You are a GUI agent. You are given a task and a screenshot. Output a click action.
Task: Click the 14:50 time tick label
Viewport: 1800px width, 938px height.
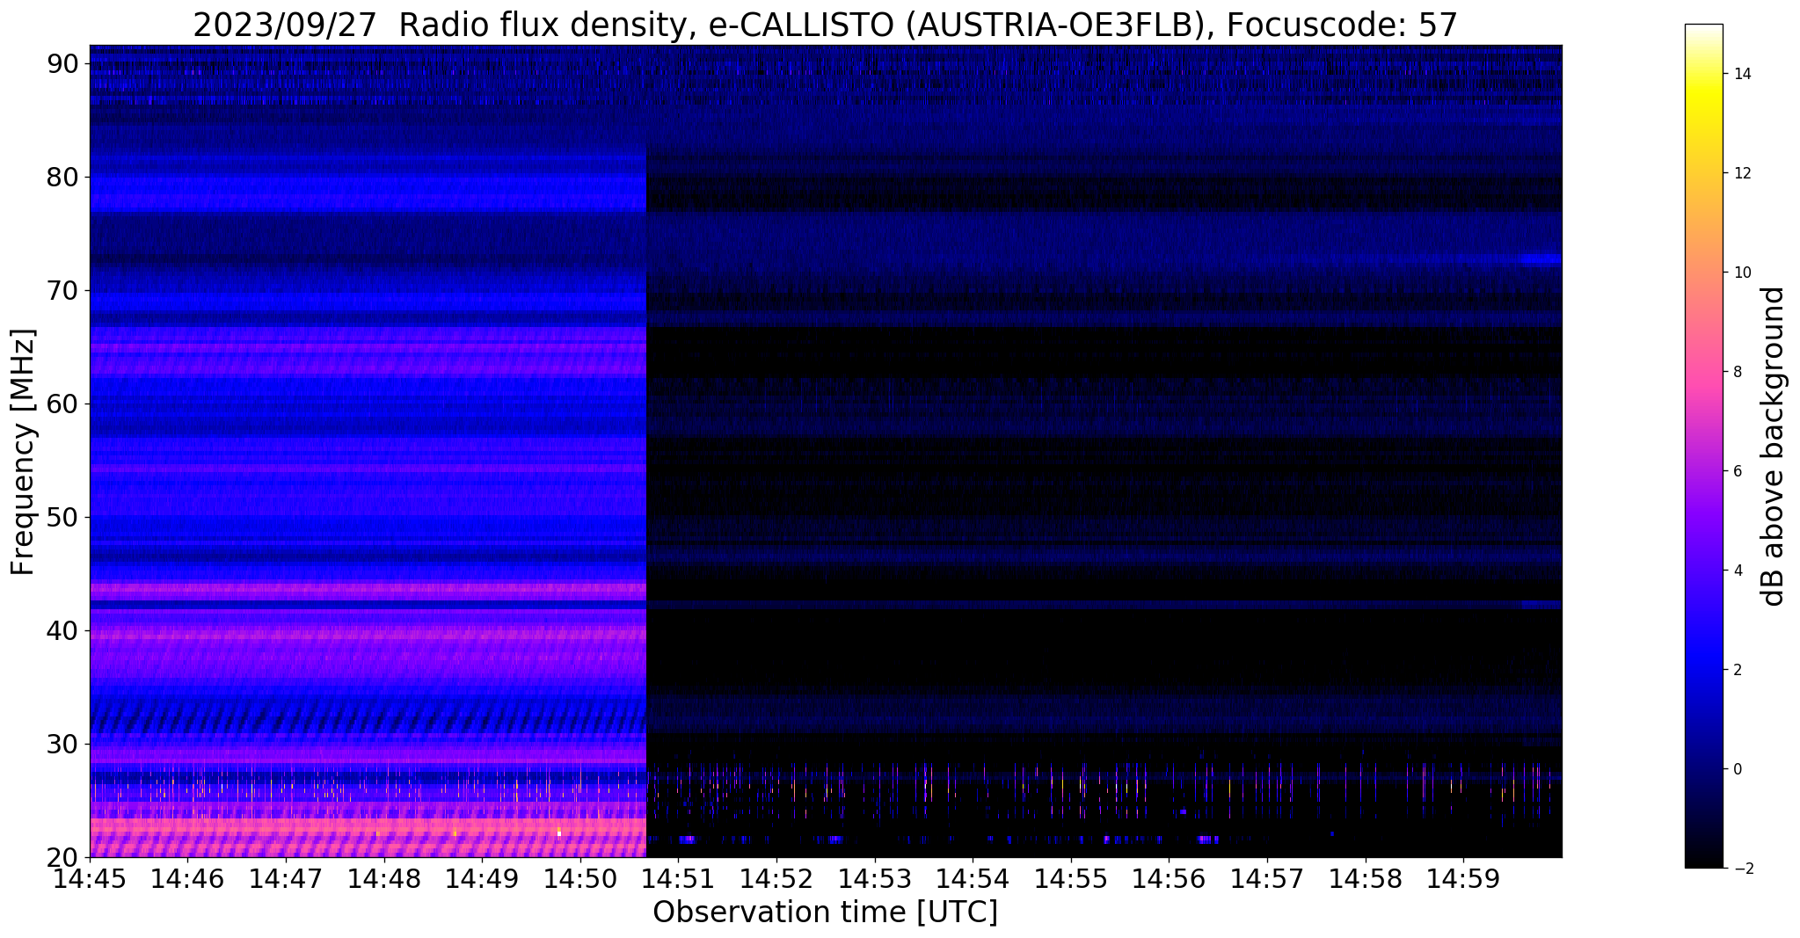580,878
